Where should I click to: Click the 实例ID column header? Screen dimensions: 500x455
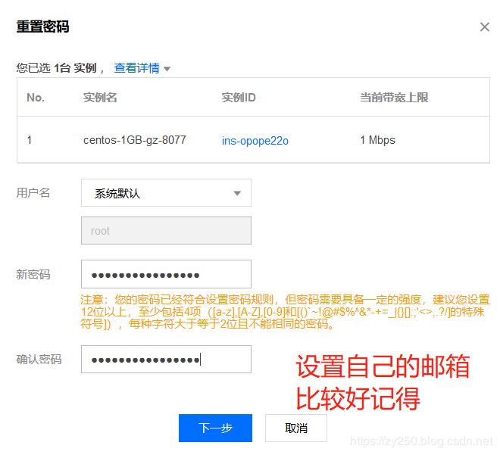tap(239, 98)
